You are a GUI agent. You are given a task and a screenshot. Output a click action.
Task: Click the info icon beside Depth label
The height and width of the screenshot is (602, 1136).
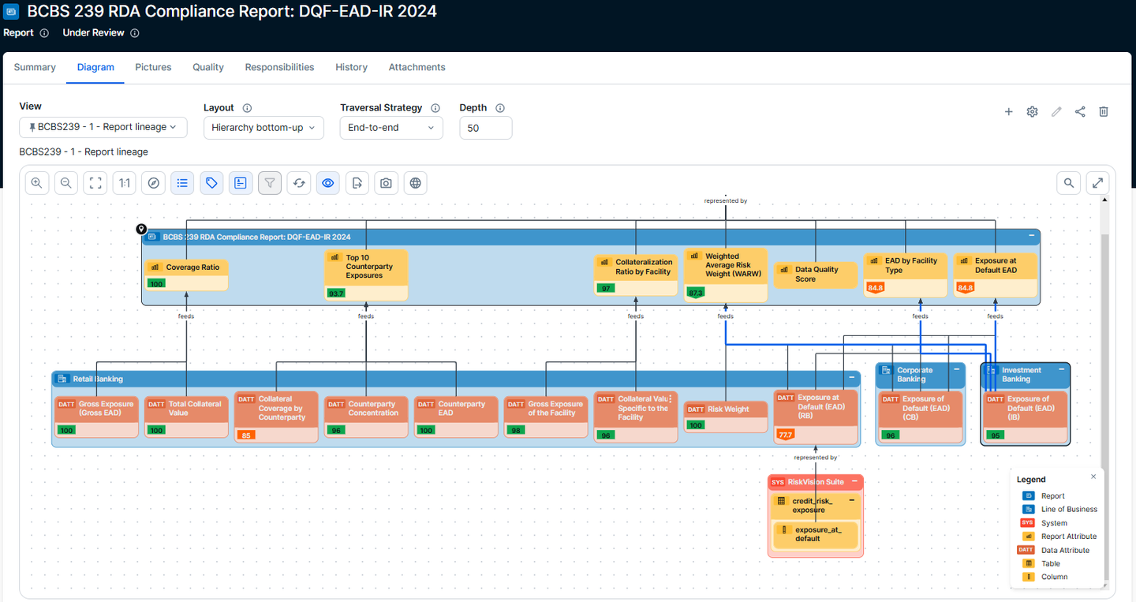coord(500,108)
